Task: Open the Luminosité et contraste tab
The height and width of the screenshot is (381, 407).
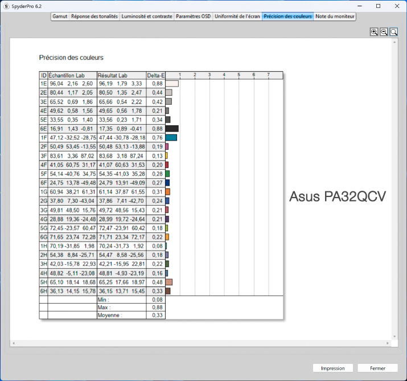Action: [147, 17]
